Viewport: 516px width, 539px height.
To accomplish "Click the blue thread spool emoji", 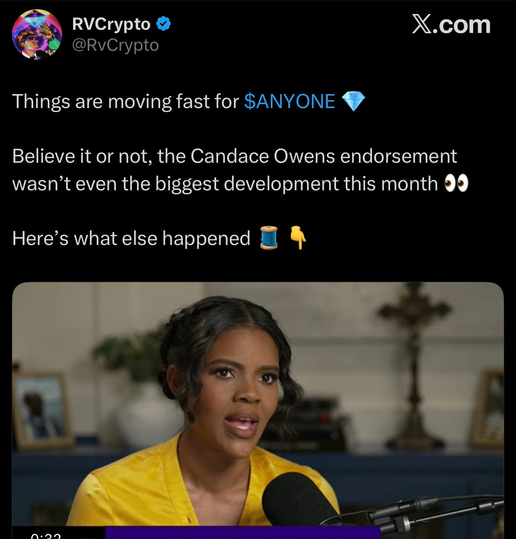I will [x=269, y=238].
